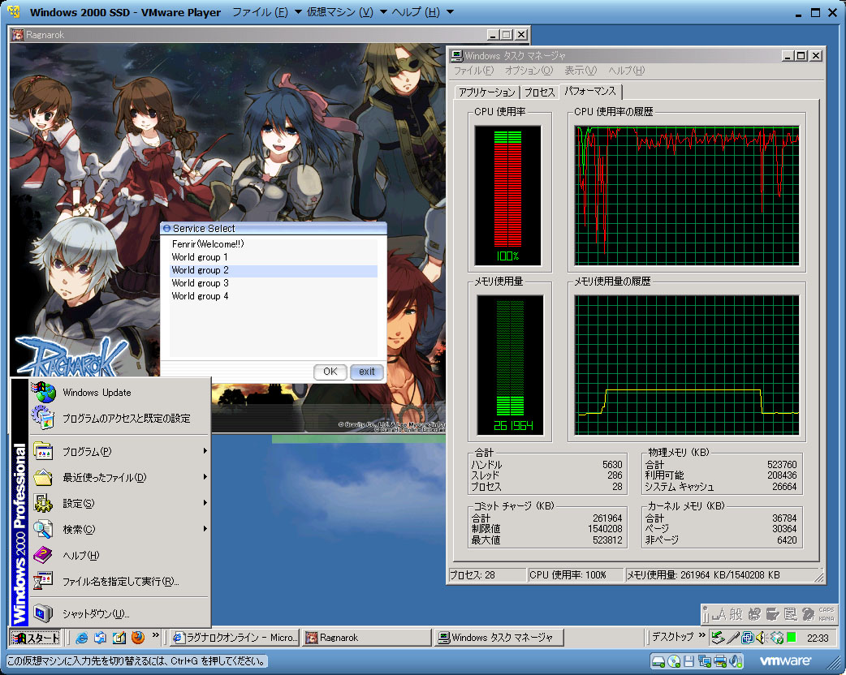Click VMware network adapter status icon
The image size is (846, 675).
[x=704, y=661]
